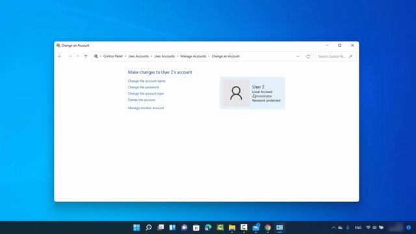Screen dimensions: 416x234
Task: Open Manage another account link
Action: tap(146, 108)
